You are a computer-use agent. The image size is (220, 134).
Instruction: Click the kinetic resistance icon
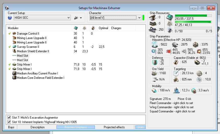pyautogui.click(x=184, y=52)
